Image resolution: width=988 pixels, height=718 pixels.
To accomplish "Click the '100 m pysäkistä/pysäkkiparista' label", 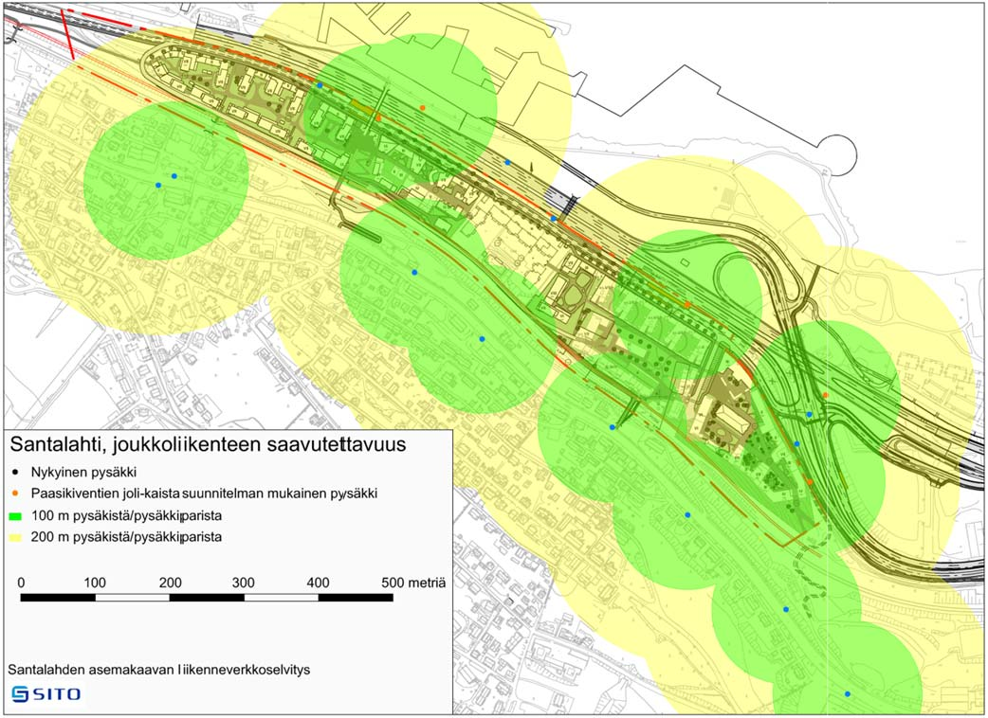I will [125, 516].
